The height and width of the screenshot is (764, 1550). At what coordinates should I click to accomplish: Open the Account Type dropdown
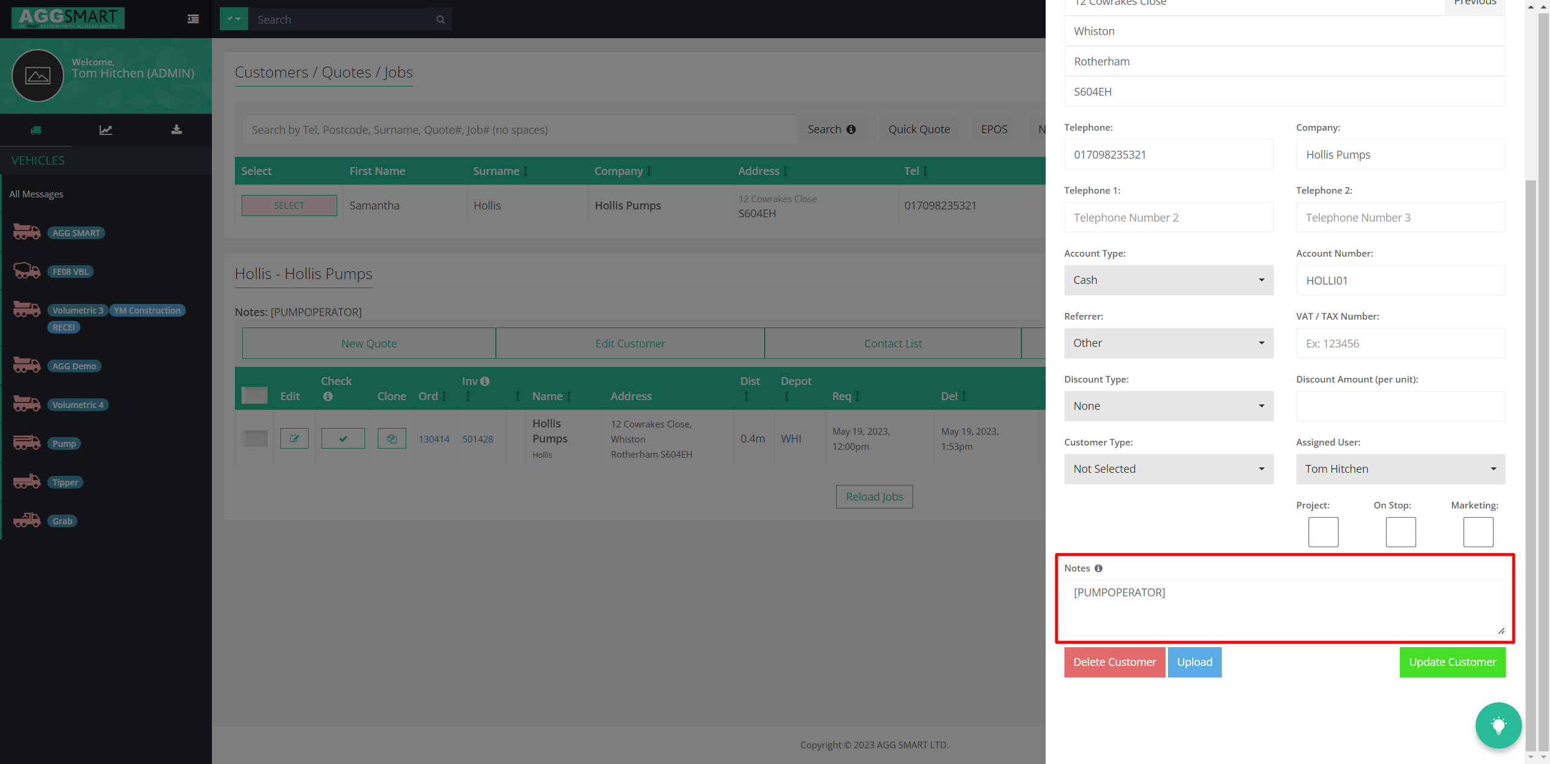(1169, 280)
